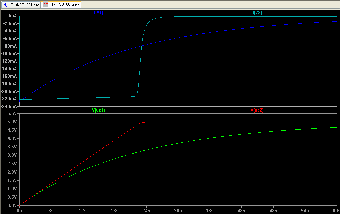This screenshot has width=340, height=214.
Task: Click the waveform icon on the .raw tab
Action: (x=46, y=4)
